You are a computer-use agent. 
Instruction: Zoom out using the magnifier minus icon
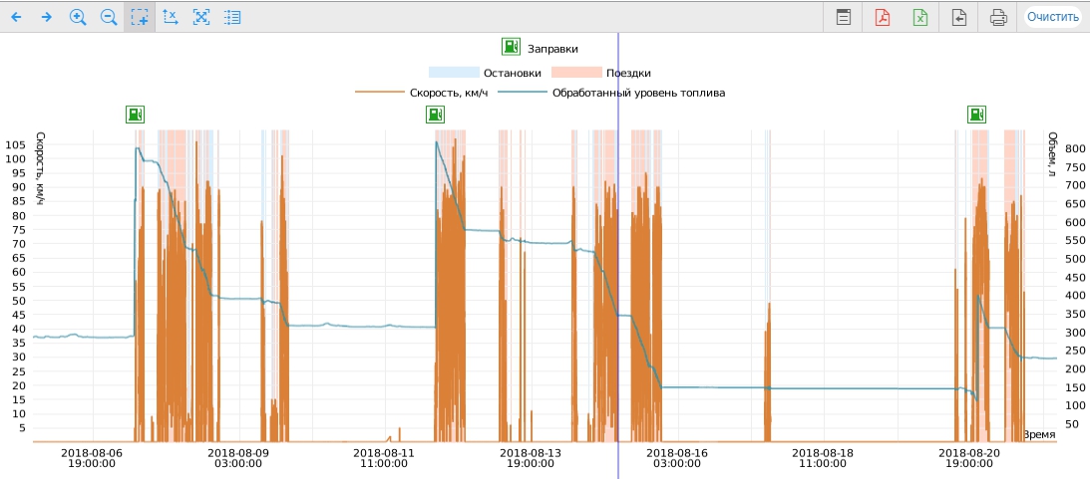(109, 17)
